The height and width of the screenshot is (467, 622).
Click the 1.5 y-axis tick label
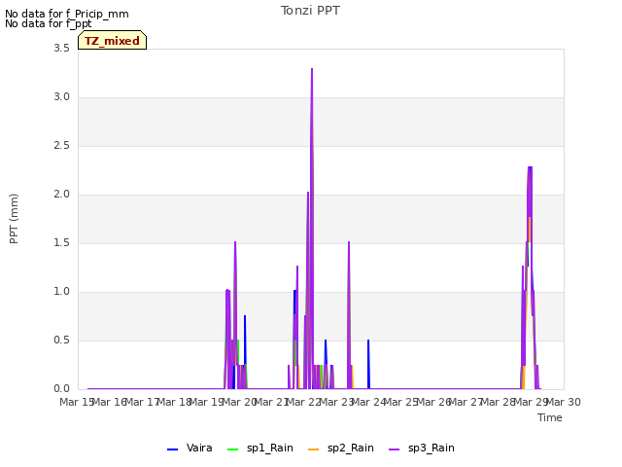[x=61, y=243]
